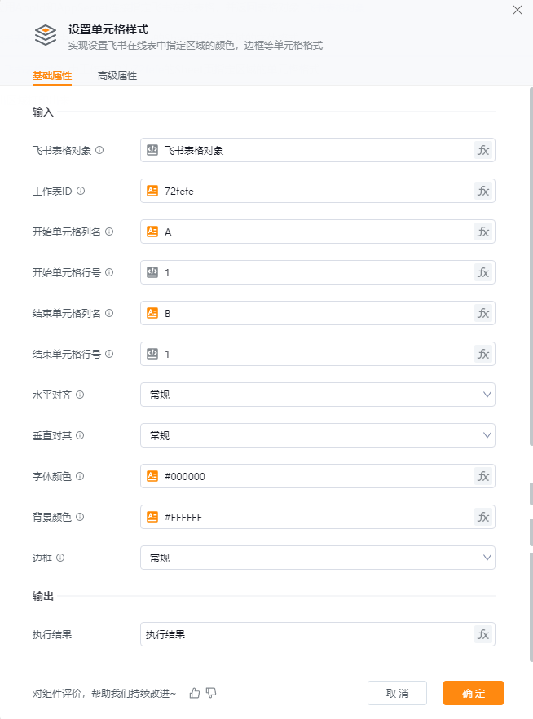The image size is (533, 719).
Task: Click fx icon for 字体颜色 field
Action: (x=483, y=476)
